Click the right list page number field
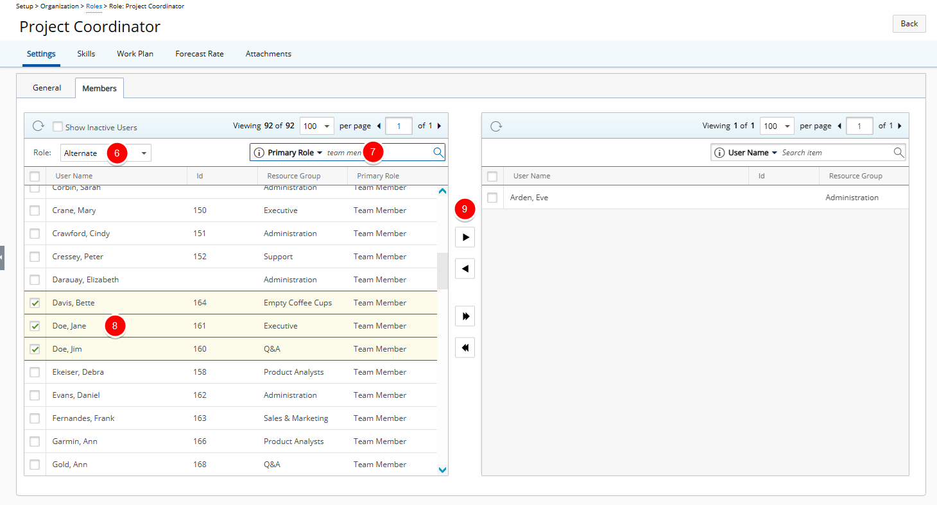Viewport: 937px width, 505px height. pyautogui.click(x=859, y=126)
